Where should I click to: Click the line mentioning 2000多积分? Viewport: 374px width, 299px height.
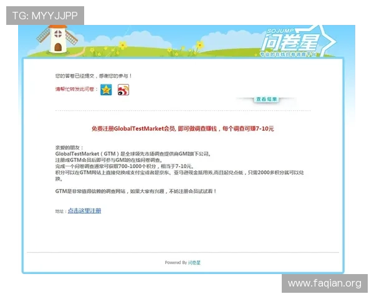pos(180,176)
